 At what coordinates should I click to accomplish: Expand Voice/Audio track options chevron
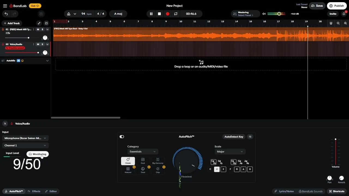(47, 44)
